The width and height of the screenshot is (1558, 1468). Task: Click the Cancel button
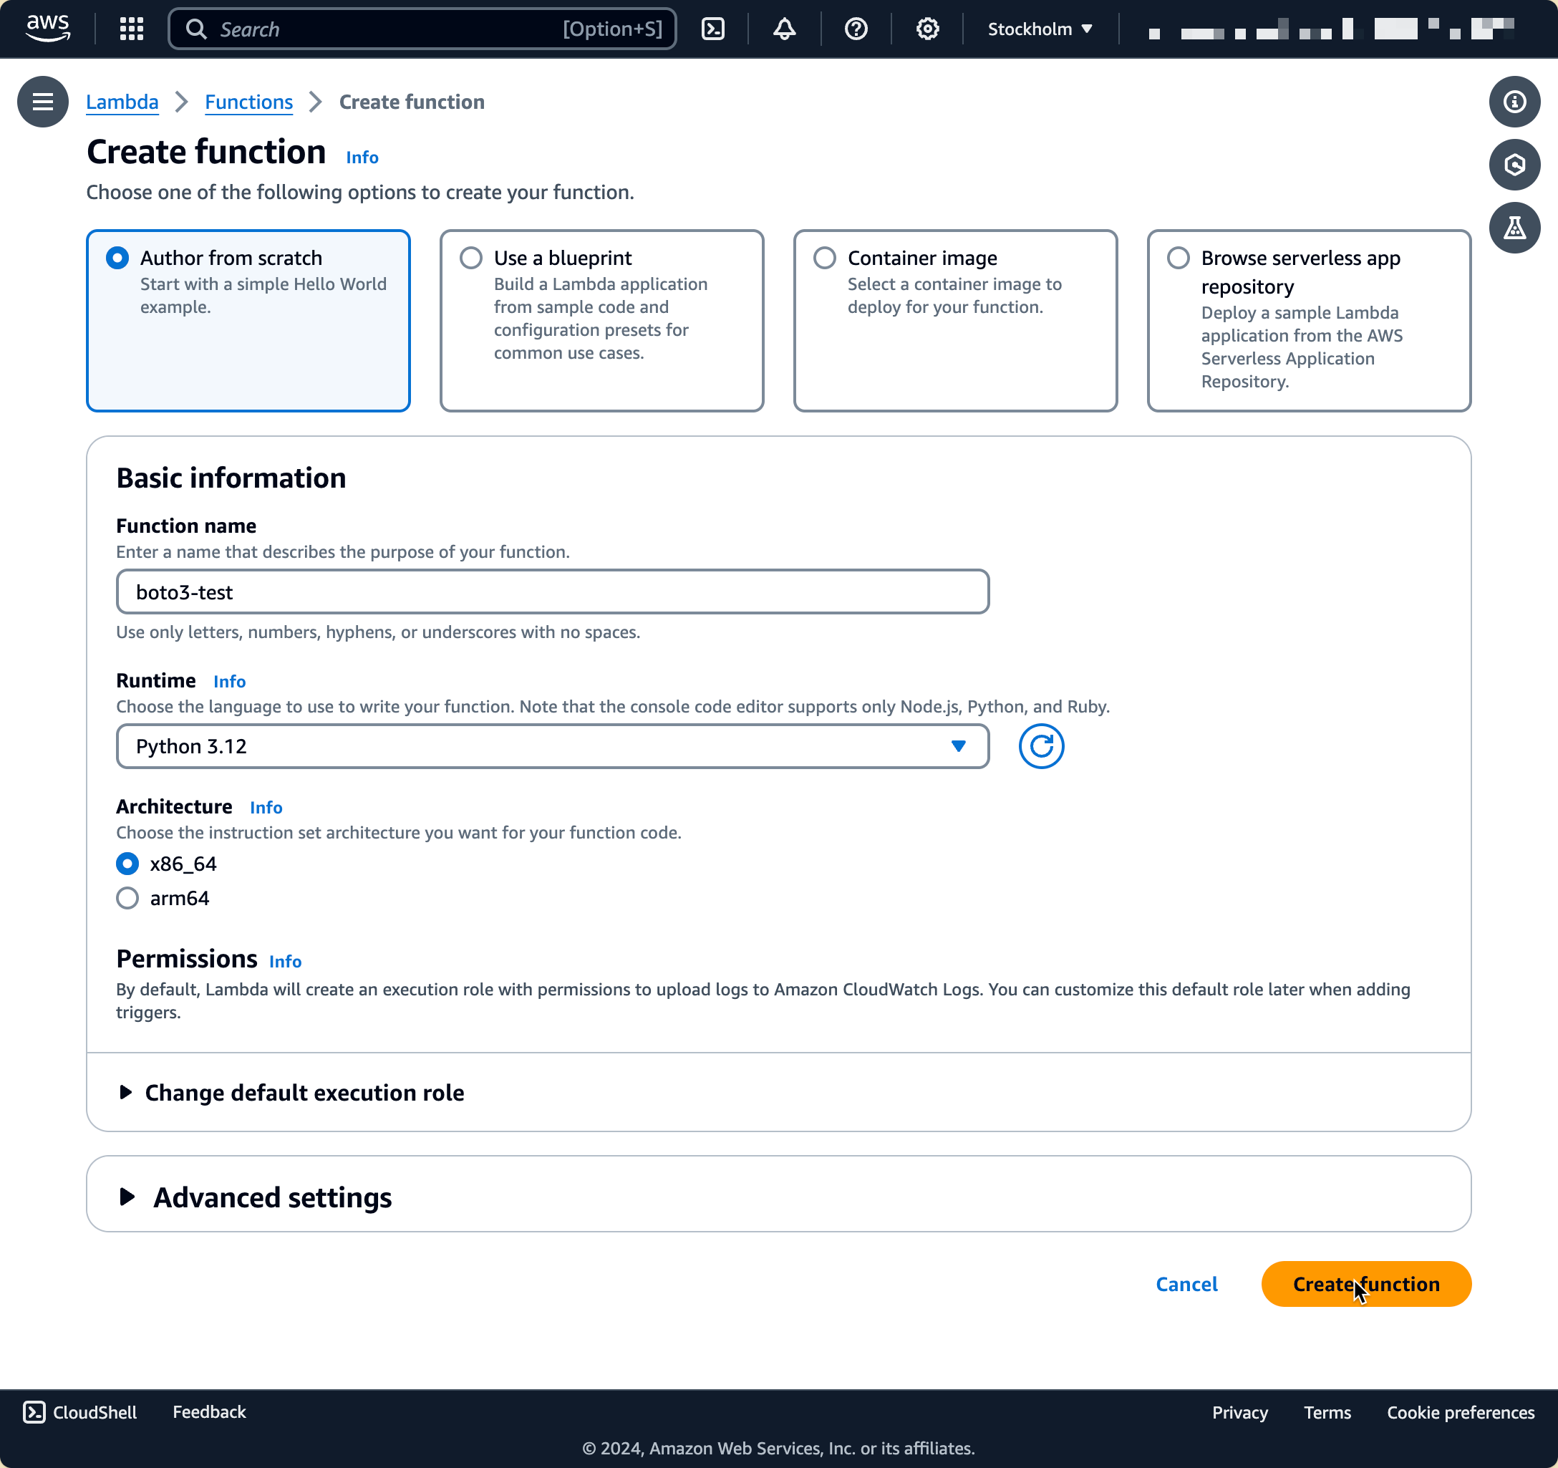1186,1284
